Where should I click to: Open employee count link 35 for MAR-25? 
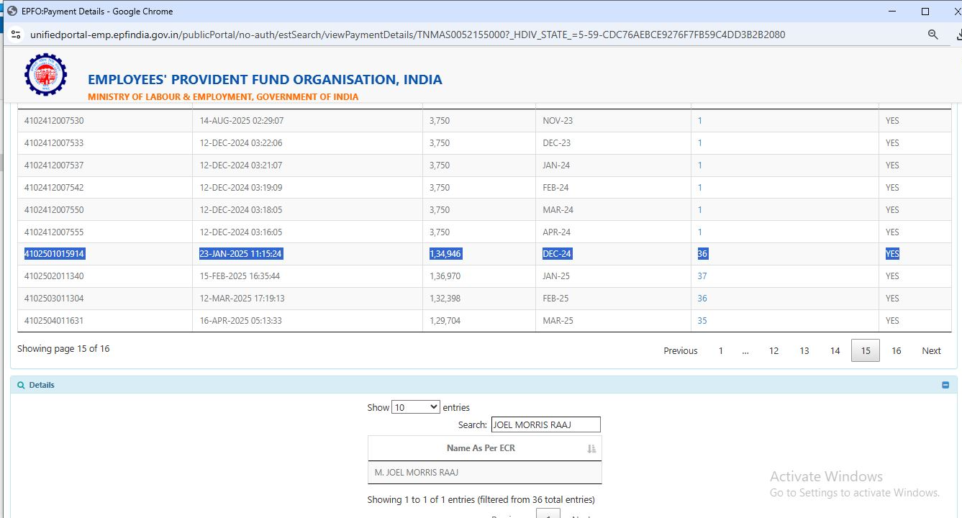coord(702,321)
